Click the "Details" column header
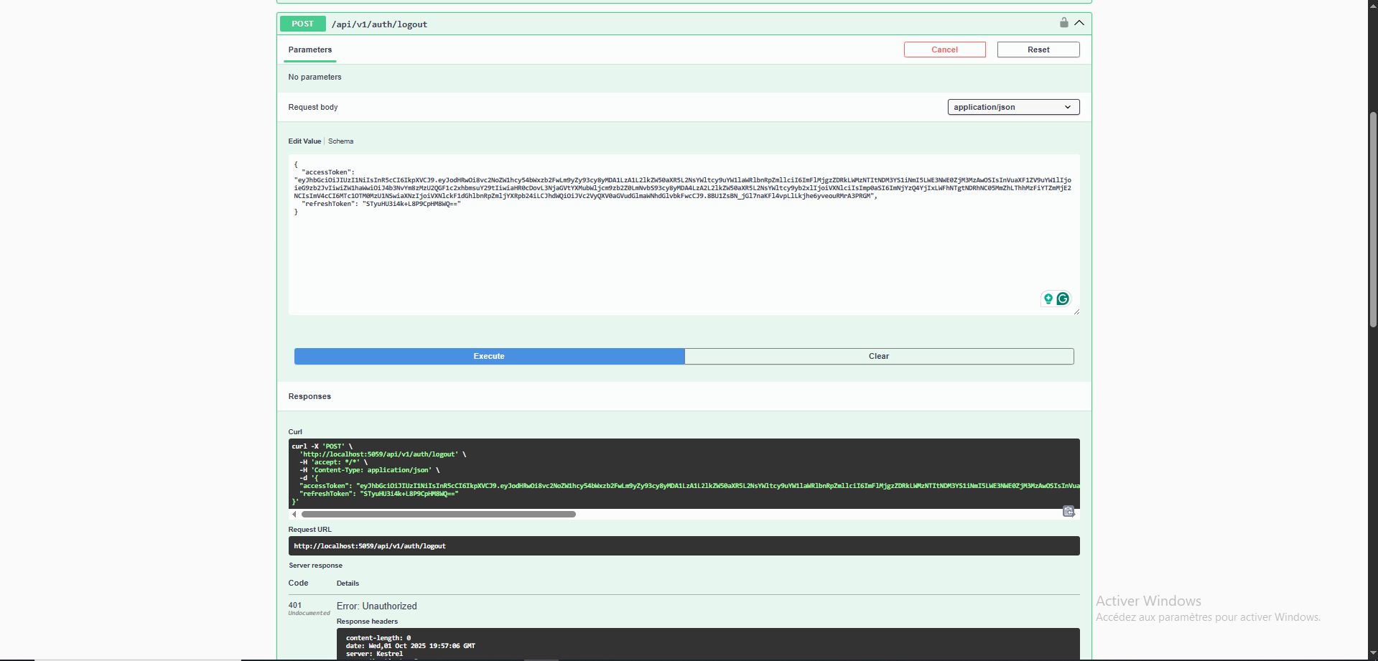1378x661 pixels. pyautogui.click(x=348, y=583)
